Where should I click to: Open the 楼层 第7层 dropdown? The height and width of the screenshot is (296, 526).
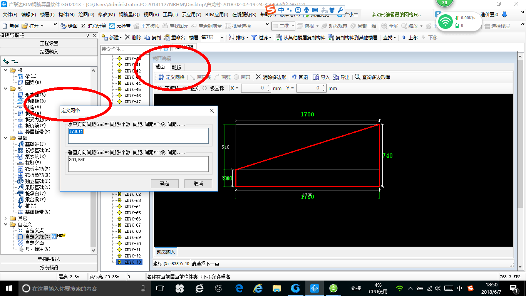[222, 38]
